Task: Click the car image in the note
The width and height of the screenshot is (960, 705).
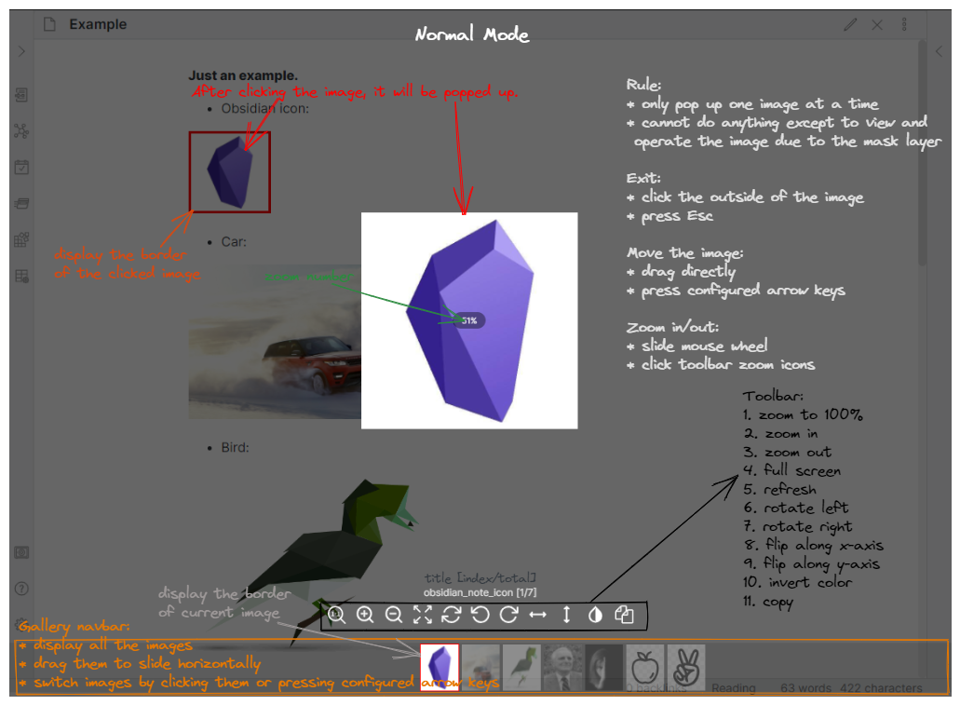Action: [275, 342]
